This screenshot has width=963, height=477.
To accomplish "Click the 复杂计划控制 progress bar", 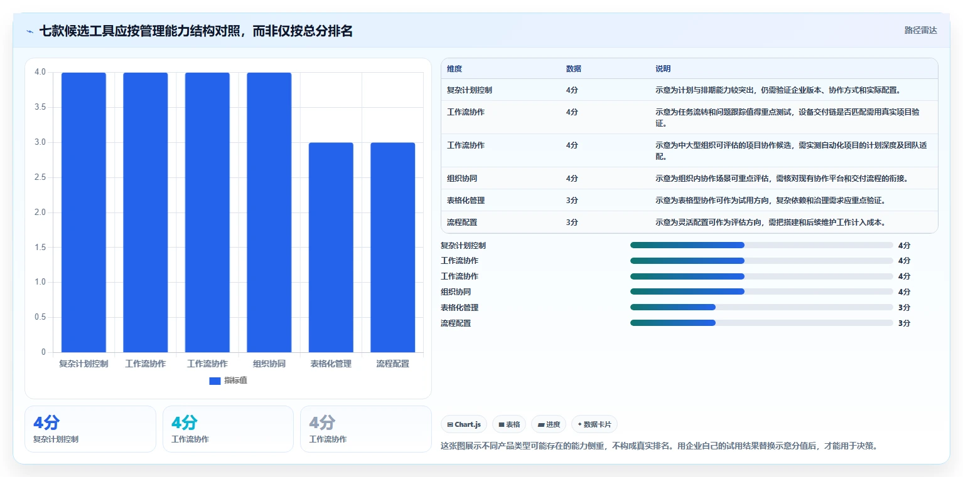I will [761, 245].
